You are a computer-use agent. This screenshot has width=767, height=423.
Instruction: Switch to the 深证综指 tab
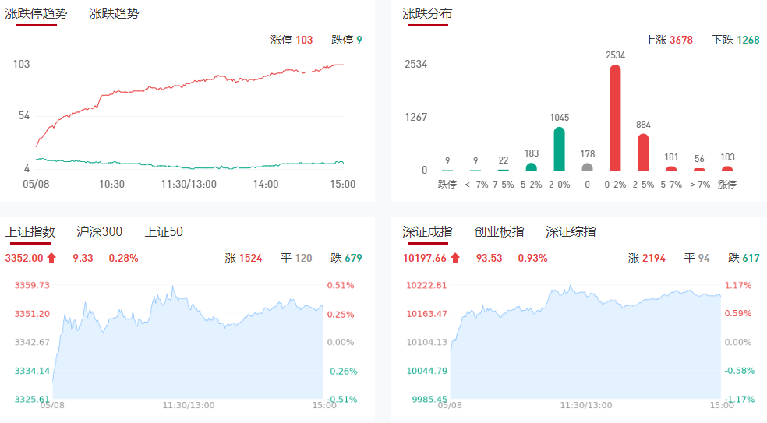tap(571, 231)
